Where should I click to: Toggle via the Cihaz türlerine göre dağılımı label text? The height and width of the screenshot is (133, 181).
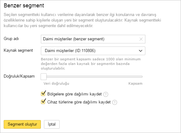tap(79, 102)
